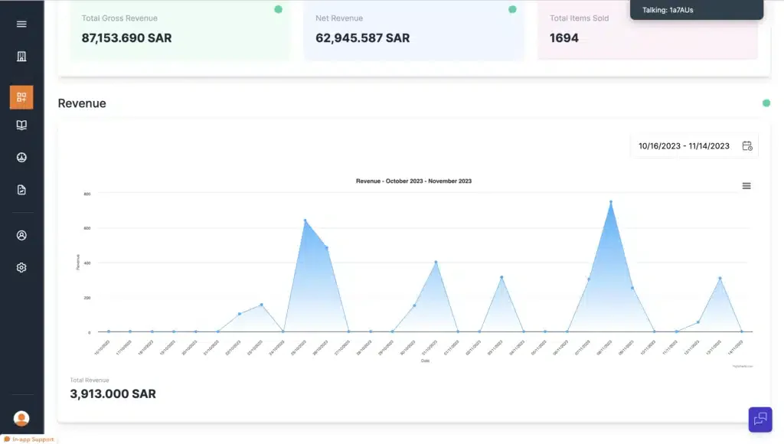
Task: Click the 1694 total items sold value
Action: [564, 38]
